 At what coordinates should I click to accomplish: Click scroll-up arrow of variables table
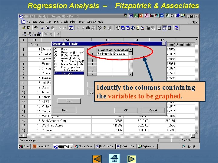(131, 50)
